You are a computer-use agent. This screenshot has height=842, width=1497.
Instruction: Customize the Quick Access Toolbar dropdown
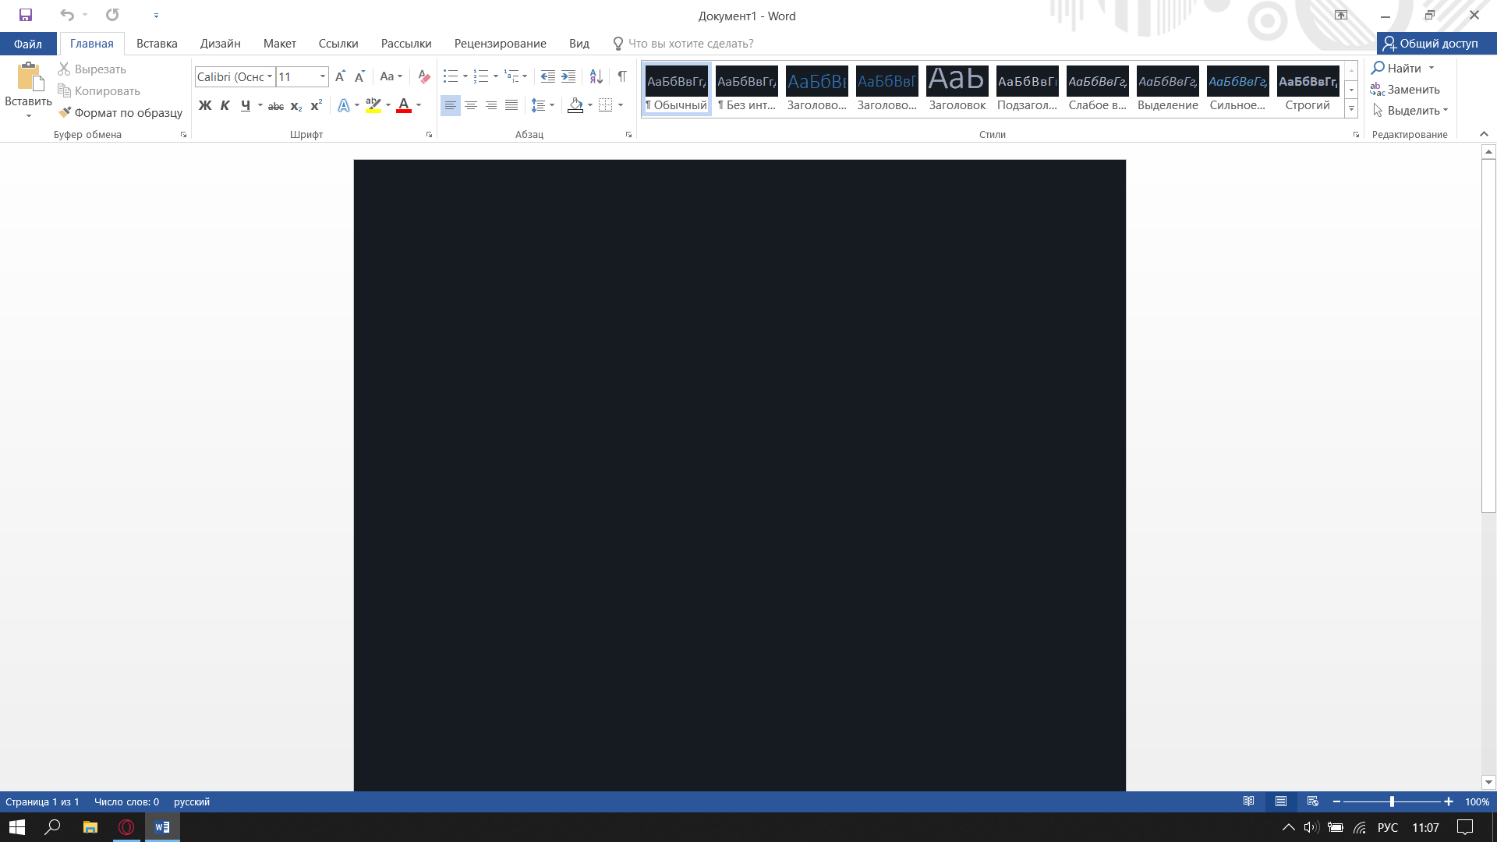click(156, 15)
